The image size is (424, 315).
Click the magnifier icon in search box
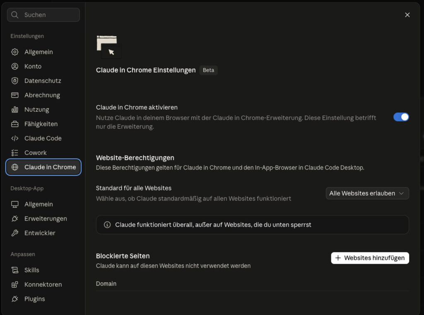click(14, 14)
